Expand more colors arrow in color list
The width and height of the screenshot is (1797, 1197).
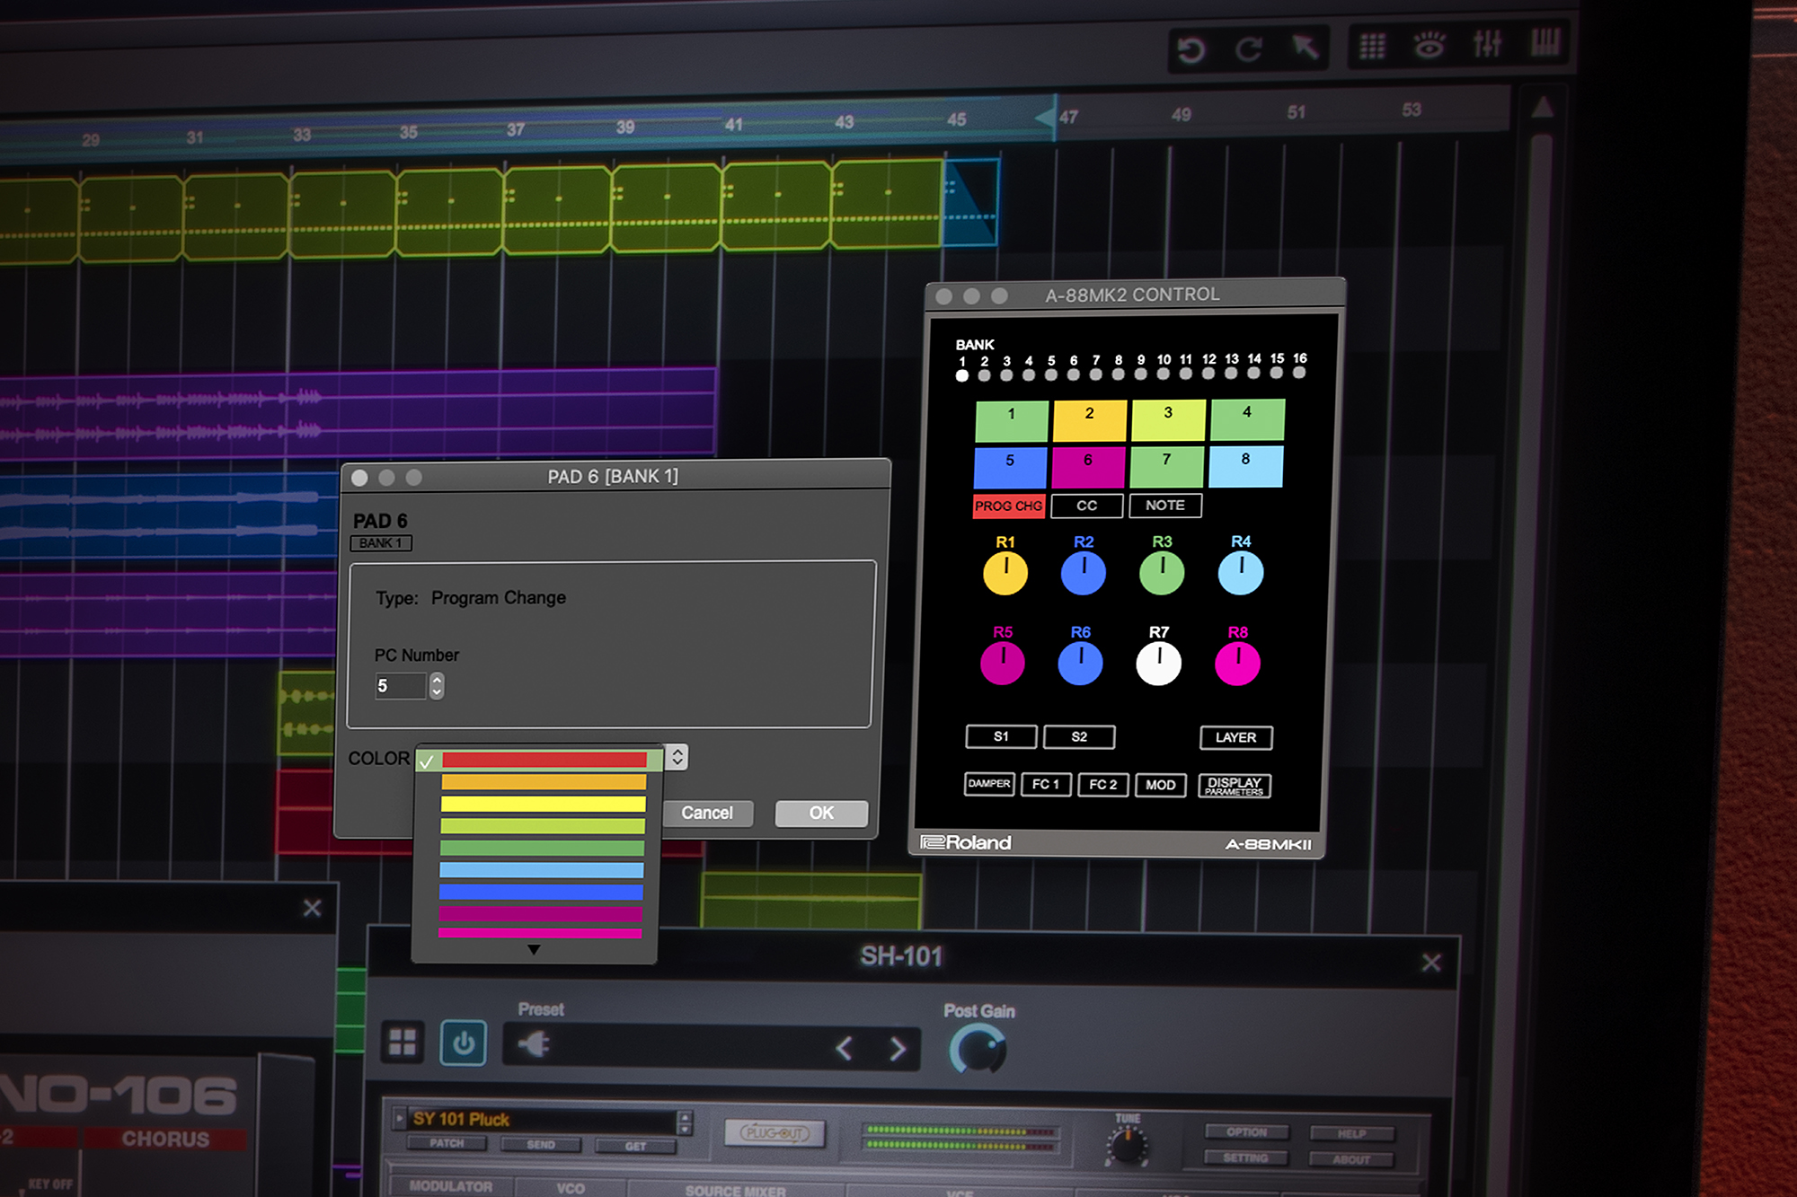[x=534, y=950]
